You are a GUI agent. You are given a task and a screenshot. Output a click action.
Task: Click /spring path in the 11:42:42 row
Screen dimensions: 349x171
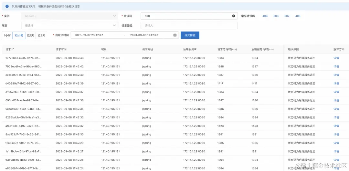pos(147,66)
